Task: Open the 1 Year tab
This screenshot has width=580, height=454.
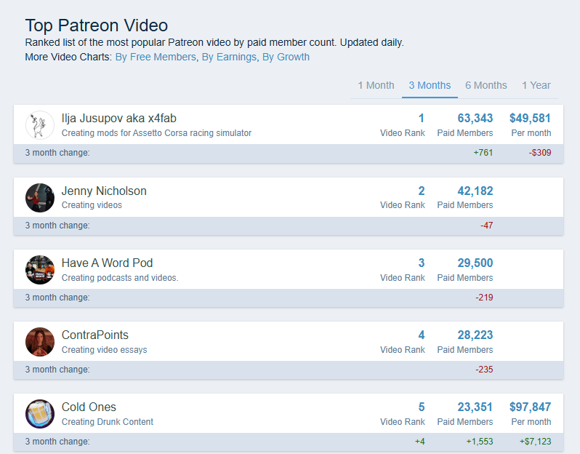Action: [536, 86]
